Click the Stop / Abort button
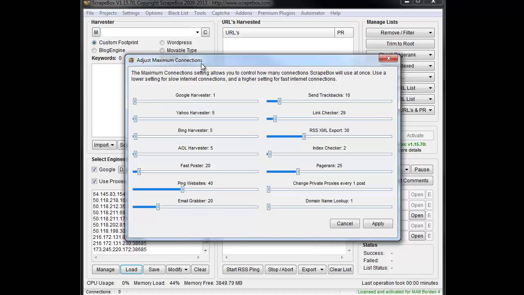524x295 pixels. point(280,270)
